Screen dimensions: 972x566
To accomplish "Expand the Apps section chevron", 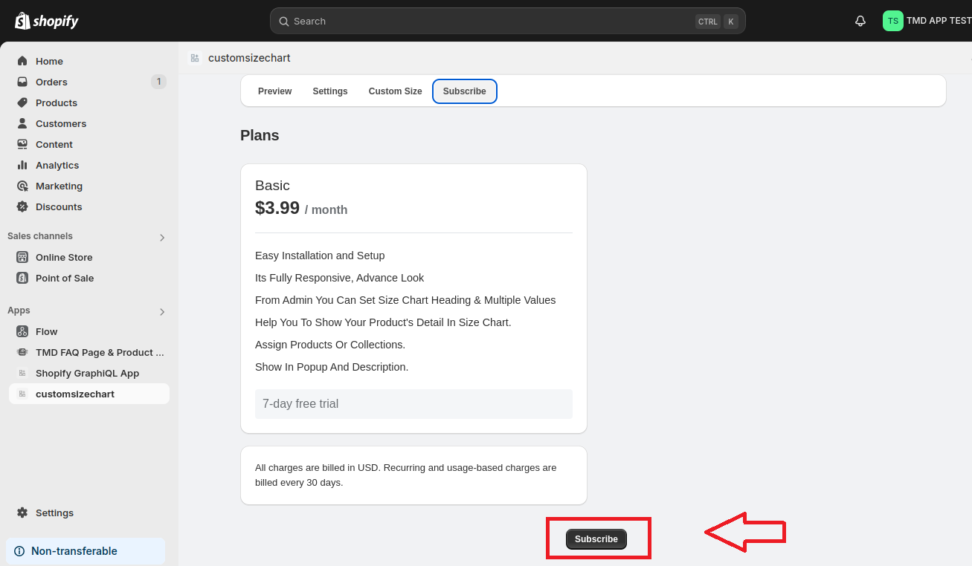I will point(162,312).
